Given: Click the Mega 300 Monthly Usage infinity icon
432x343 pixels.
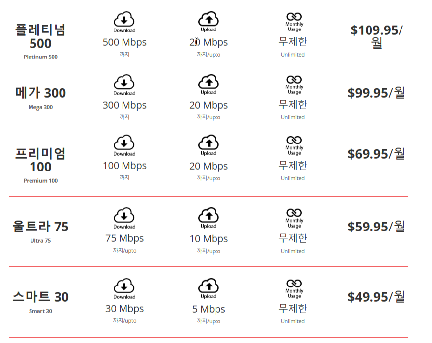Looking at the screenshot, I should pos(294,80).
